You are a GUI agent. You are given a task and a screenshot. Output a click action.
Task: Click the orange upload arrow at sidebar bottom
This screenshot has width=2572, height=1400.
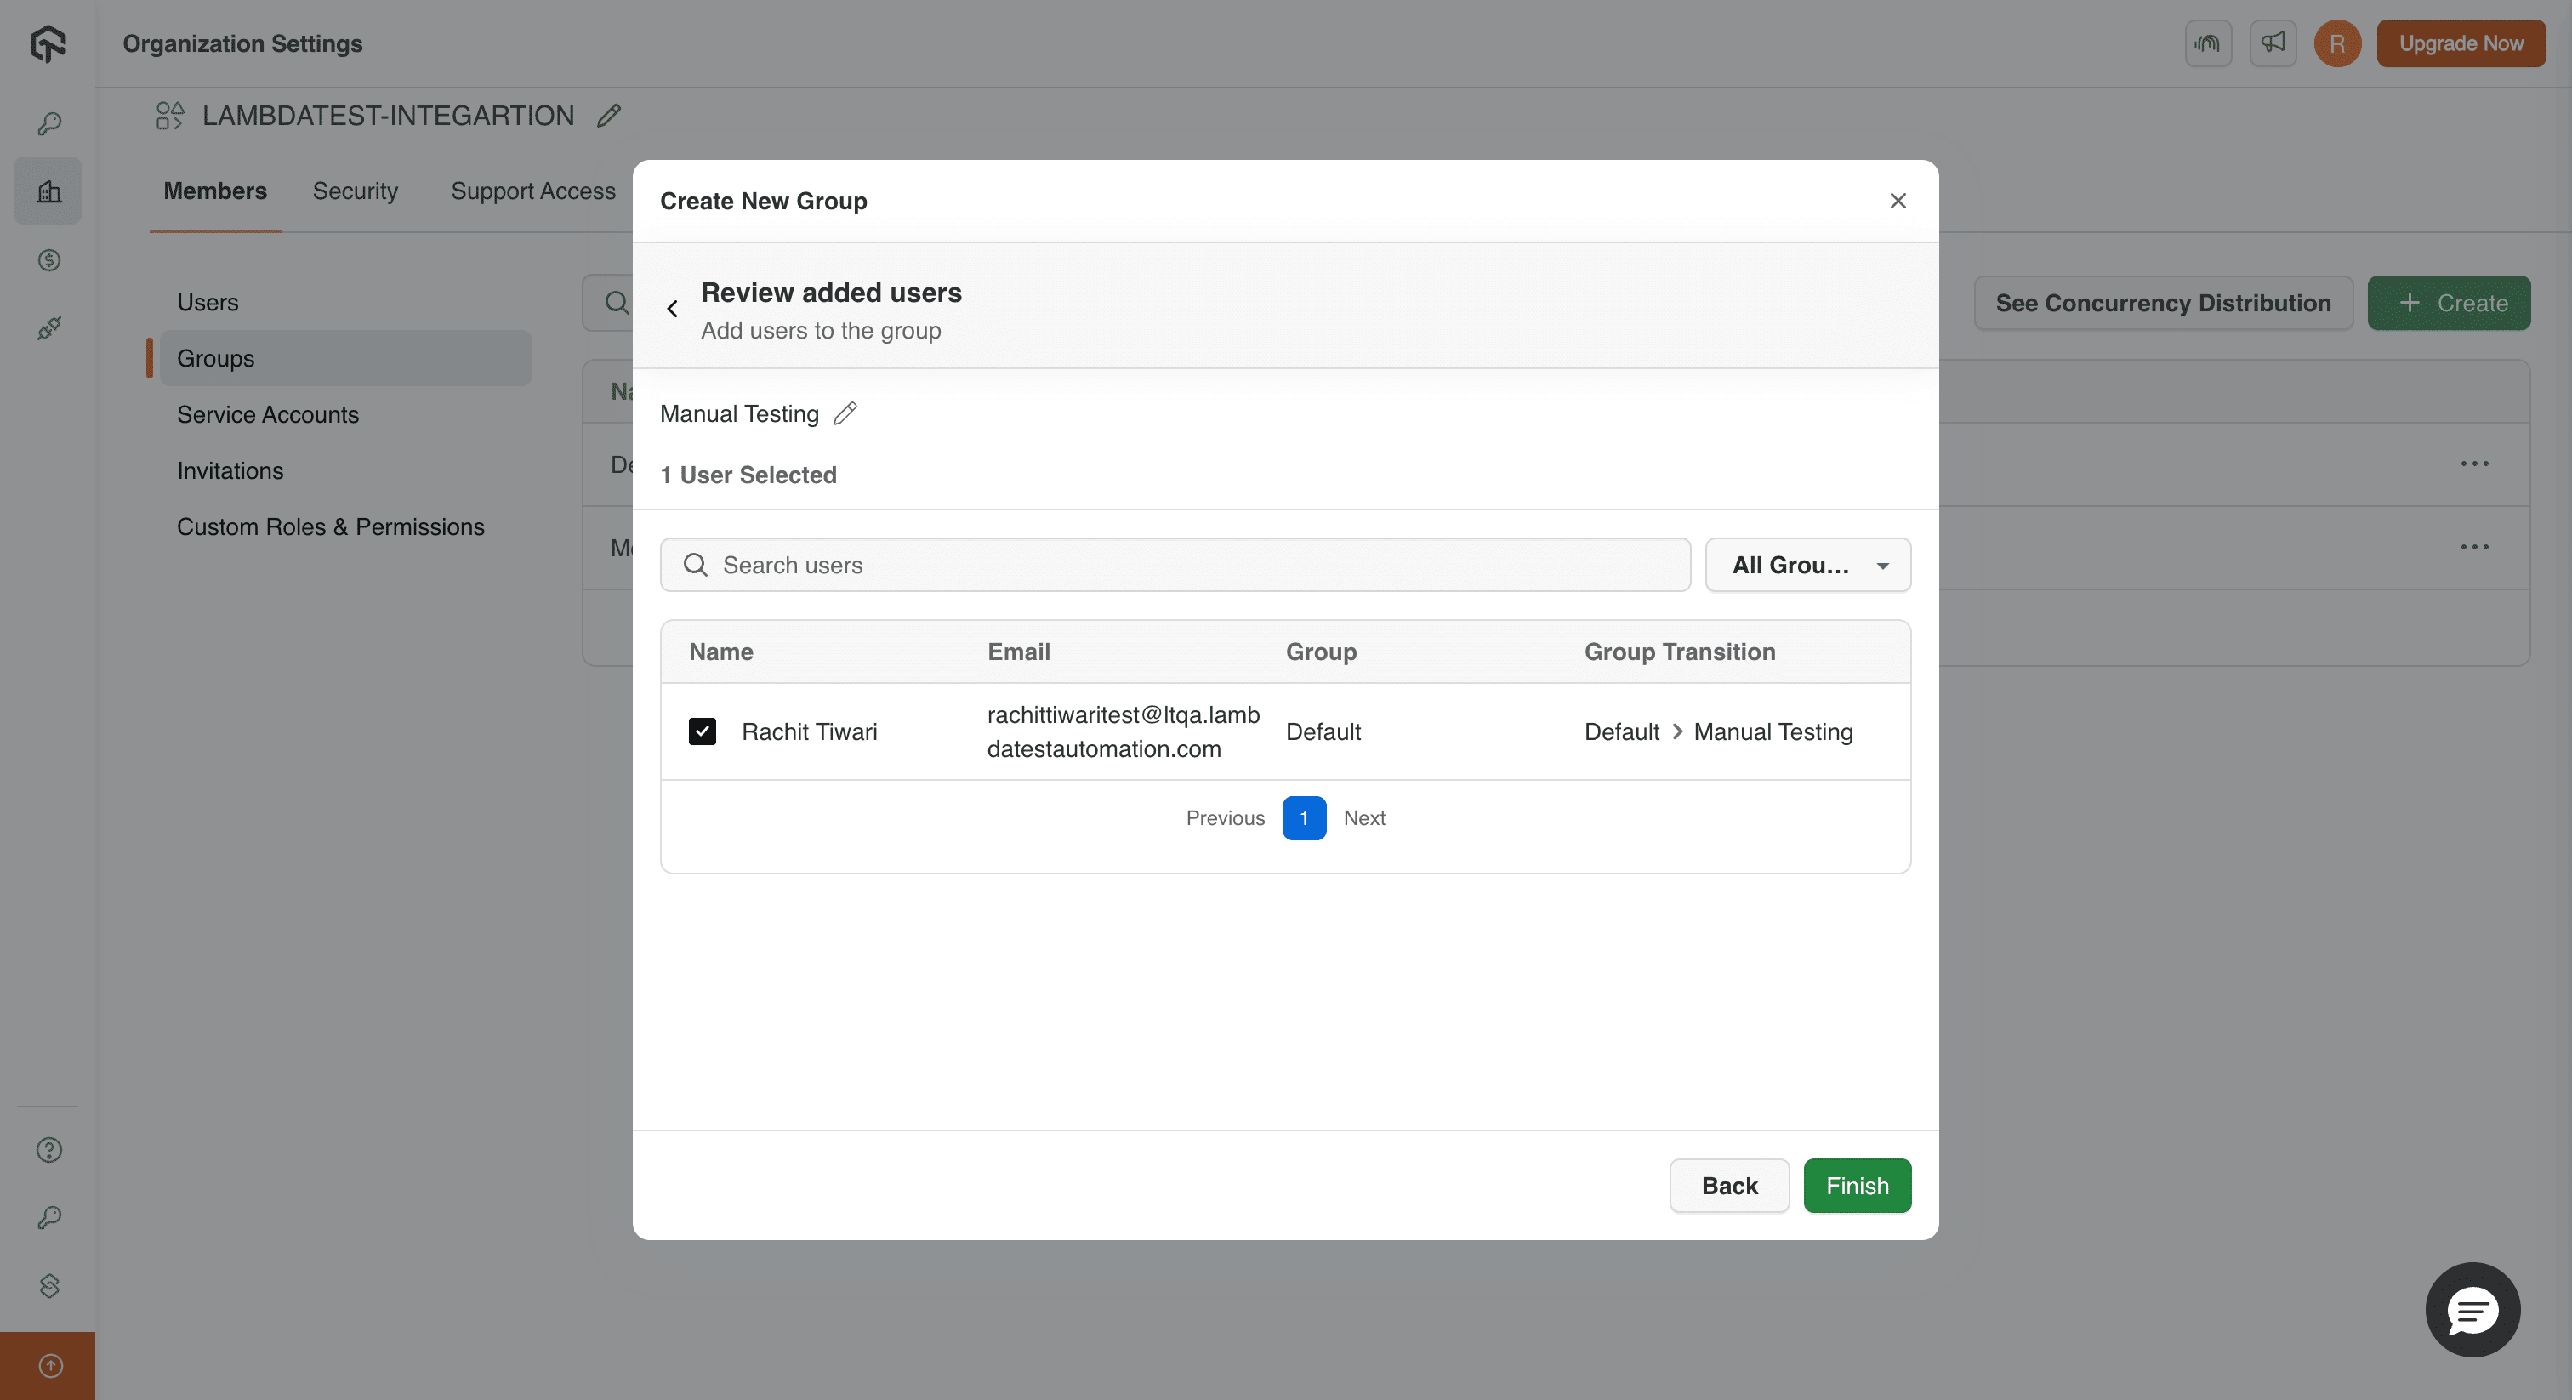coord(47,1365)
